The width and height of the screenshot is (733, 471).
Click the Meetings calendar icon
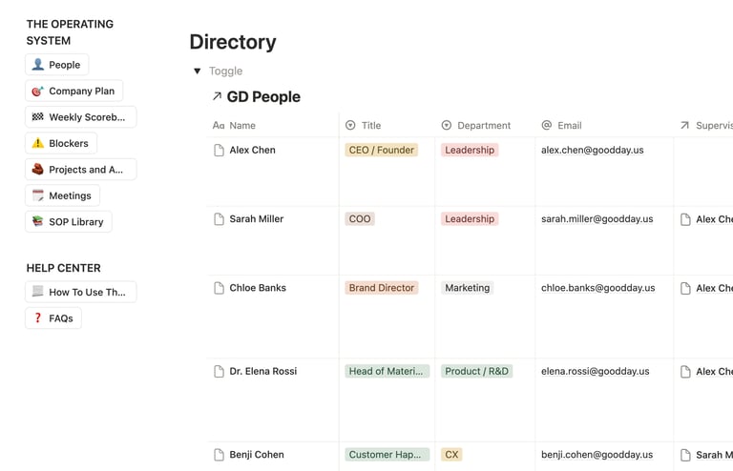38,195
